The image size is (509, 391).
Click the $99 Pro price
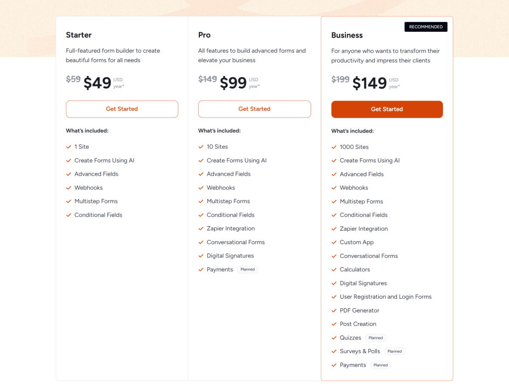[233, 83]
